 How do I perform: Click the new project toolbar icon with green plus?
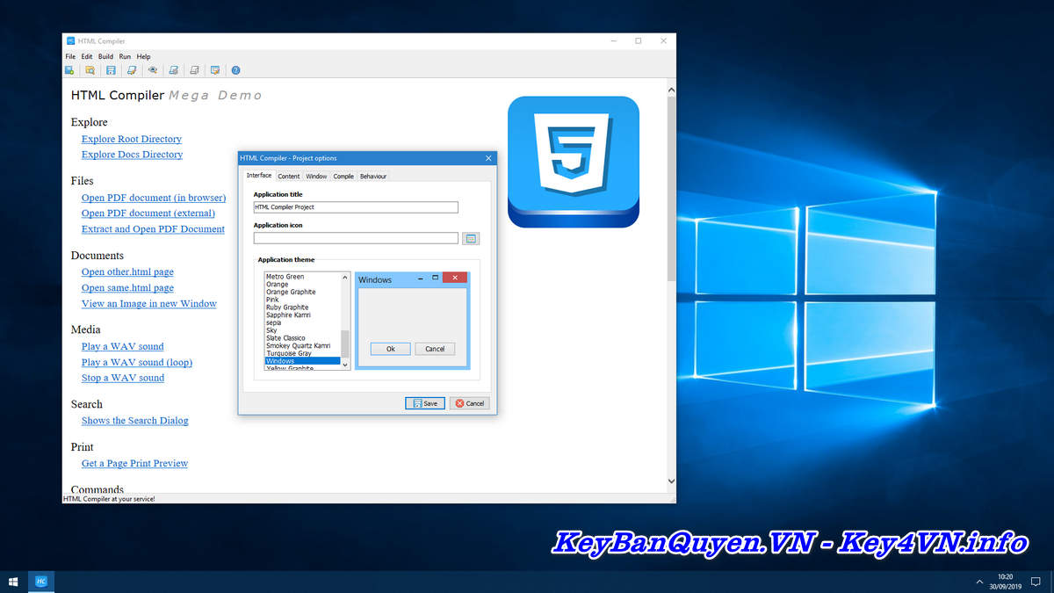point(69,70)
